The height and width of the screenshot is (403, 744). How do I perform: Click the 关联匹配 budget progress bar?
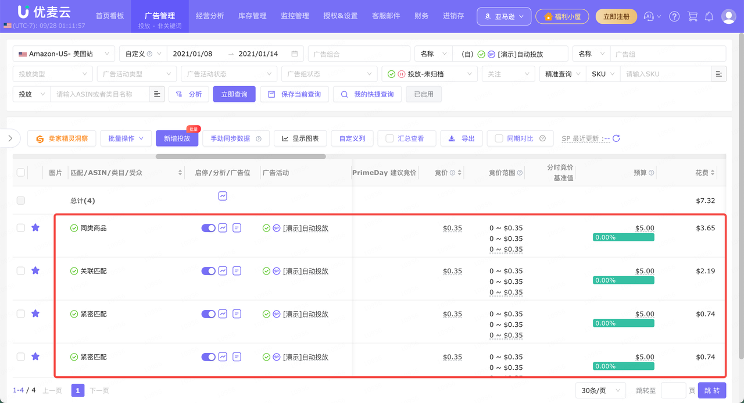point(624,280)
